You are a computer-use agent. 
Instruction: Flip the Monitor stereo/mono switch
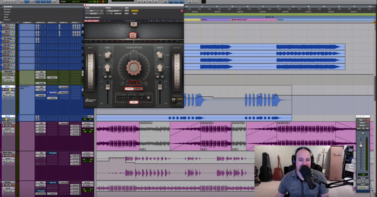174,100
